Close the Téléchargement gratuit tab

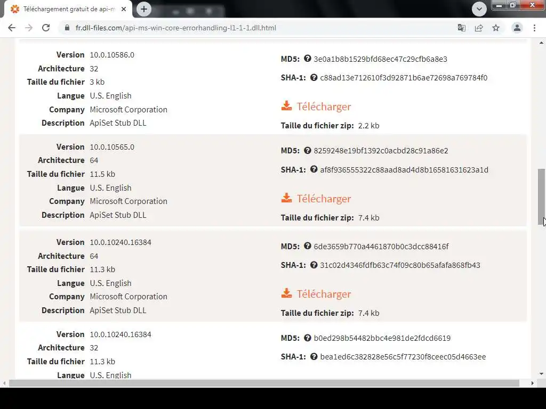pyautogui.click(x=124, y=9)
